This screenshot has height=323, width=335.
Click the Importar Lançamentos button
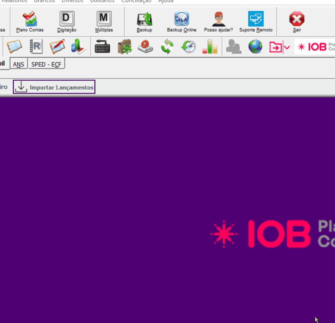54,87
